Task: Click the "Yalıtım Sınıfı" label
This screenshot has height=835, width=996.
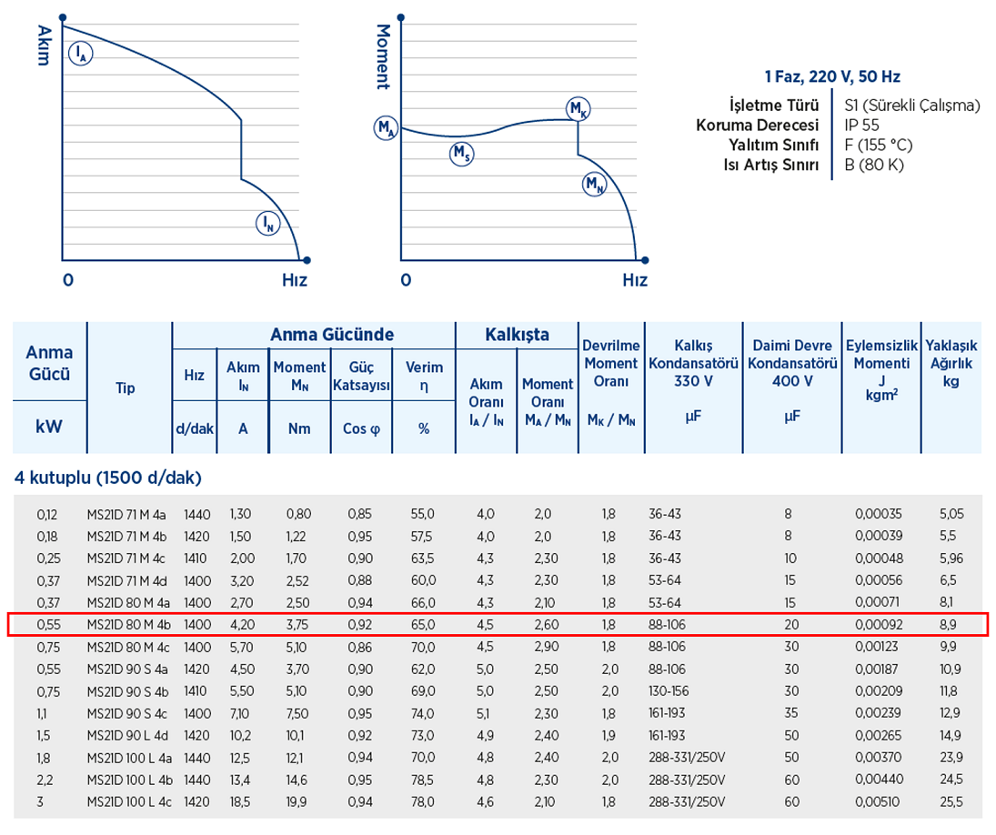Action: point(774,145)
